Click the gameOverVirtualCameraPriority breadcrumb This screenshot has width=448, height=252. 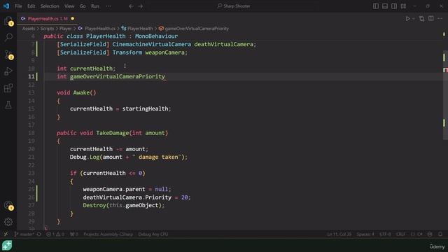[194, 29]
